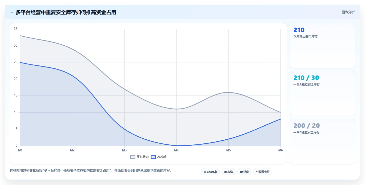This screenshot has height=185, width=365.
Task: Click the 改善后 line's M4 data point
Action: pyautogui.click(x=176, y=146)
